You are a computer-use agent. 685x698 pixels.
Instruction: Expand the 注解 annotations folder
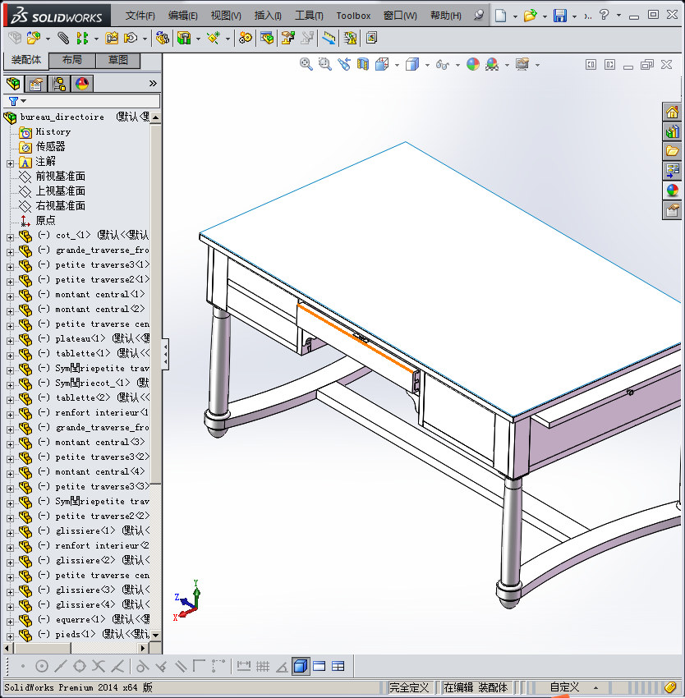pyautogui.click(x=10, y=163)
